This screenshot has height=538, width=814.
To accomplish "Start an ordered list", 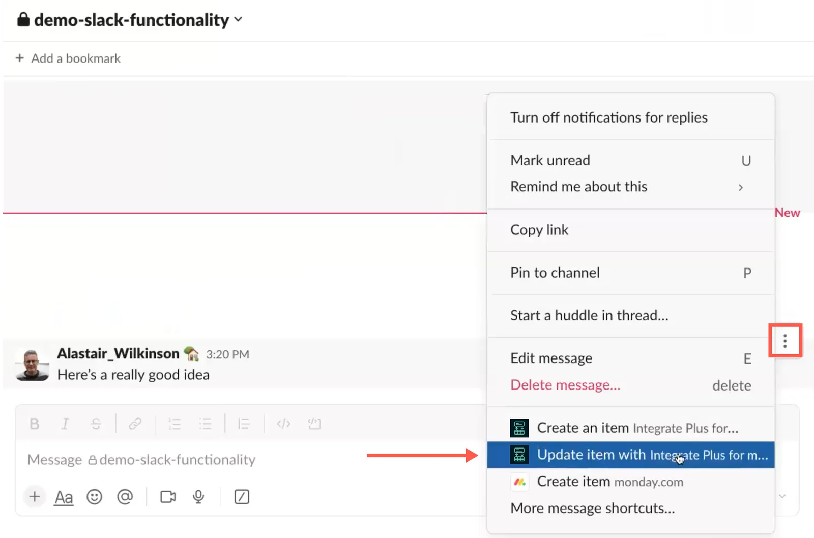I will pos(175,424).
